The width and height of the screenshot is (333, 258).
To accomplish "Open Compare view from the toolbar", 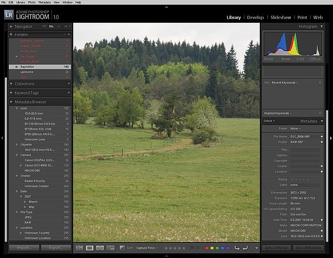I will point(100,248).
